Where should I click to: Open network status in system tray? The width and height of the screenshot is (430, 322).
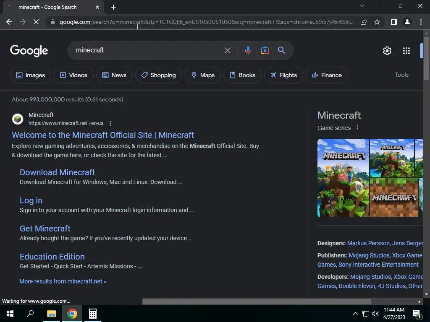point(366,314)
